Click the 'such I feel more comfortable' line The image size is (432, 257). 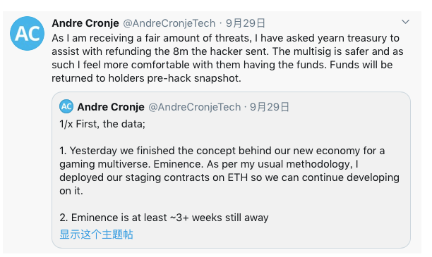point(222,65)
